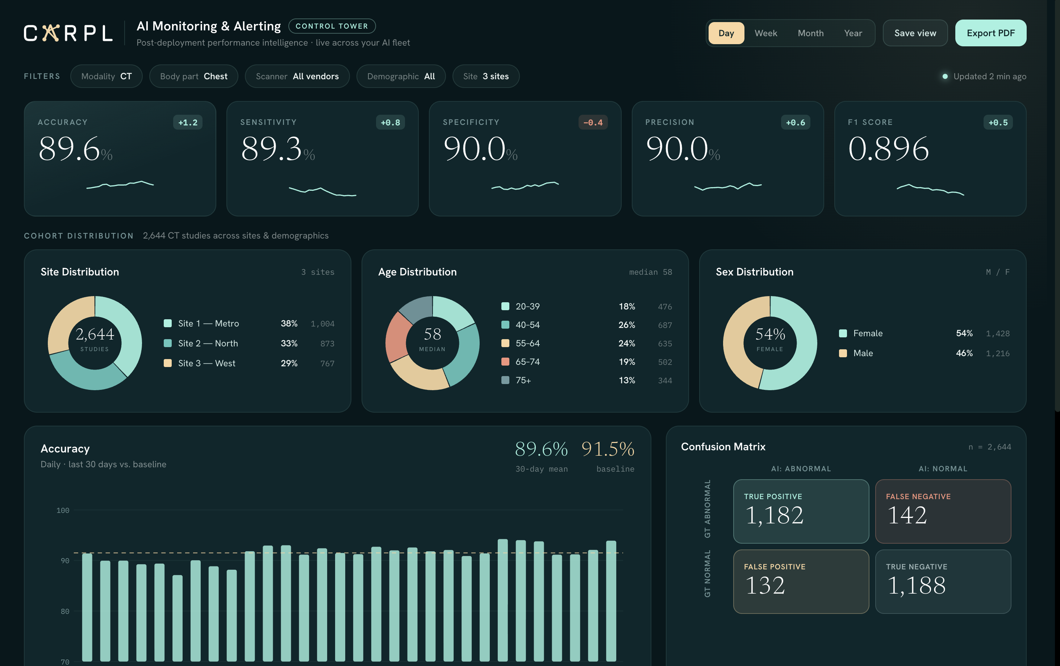The width and height of the screenshot is (1060, 666).
Task: Switch to the Month time range
Action: (810, 33)
